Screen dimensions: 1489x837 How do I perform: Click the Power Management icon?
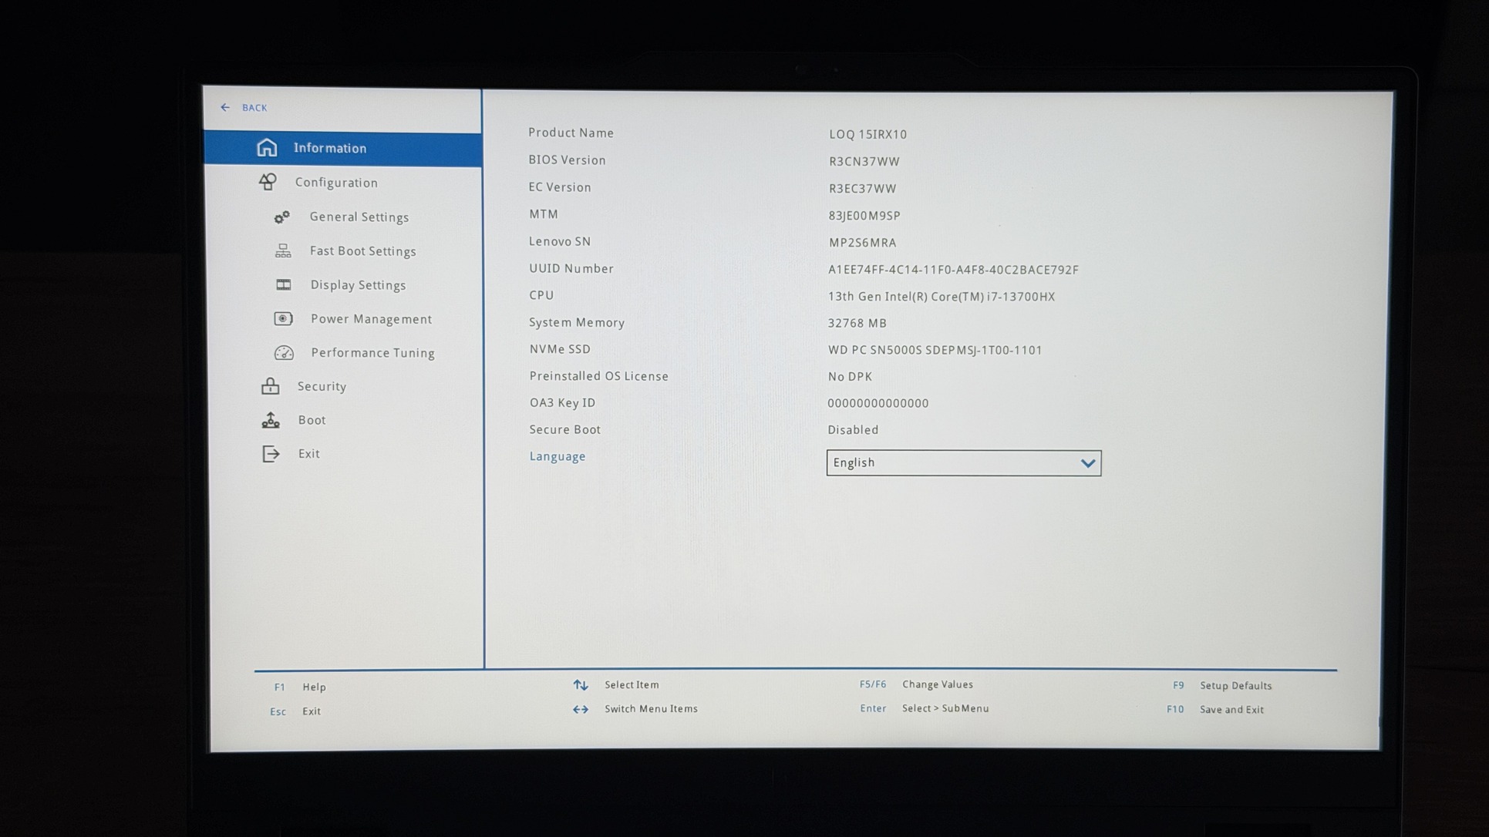point(283,319)
